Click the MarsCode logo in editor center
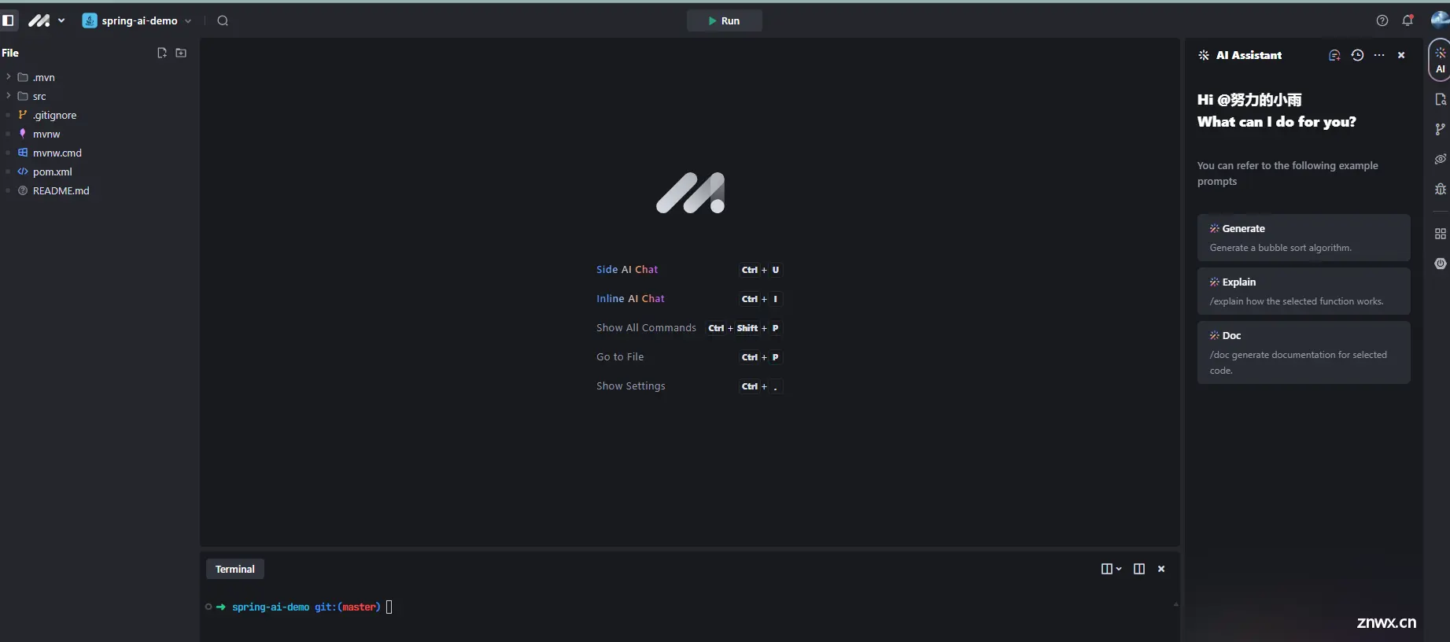Image resolution: width=1450 pixels, height=642 pixels. click(x=691, y=193)
